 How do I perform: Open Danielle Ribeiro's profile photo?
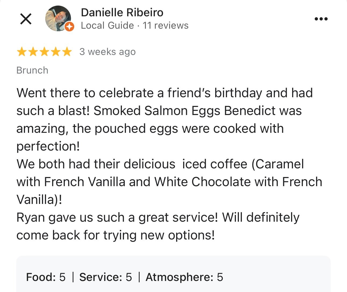(x=57, y=18)
